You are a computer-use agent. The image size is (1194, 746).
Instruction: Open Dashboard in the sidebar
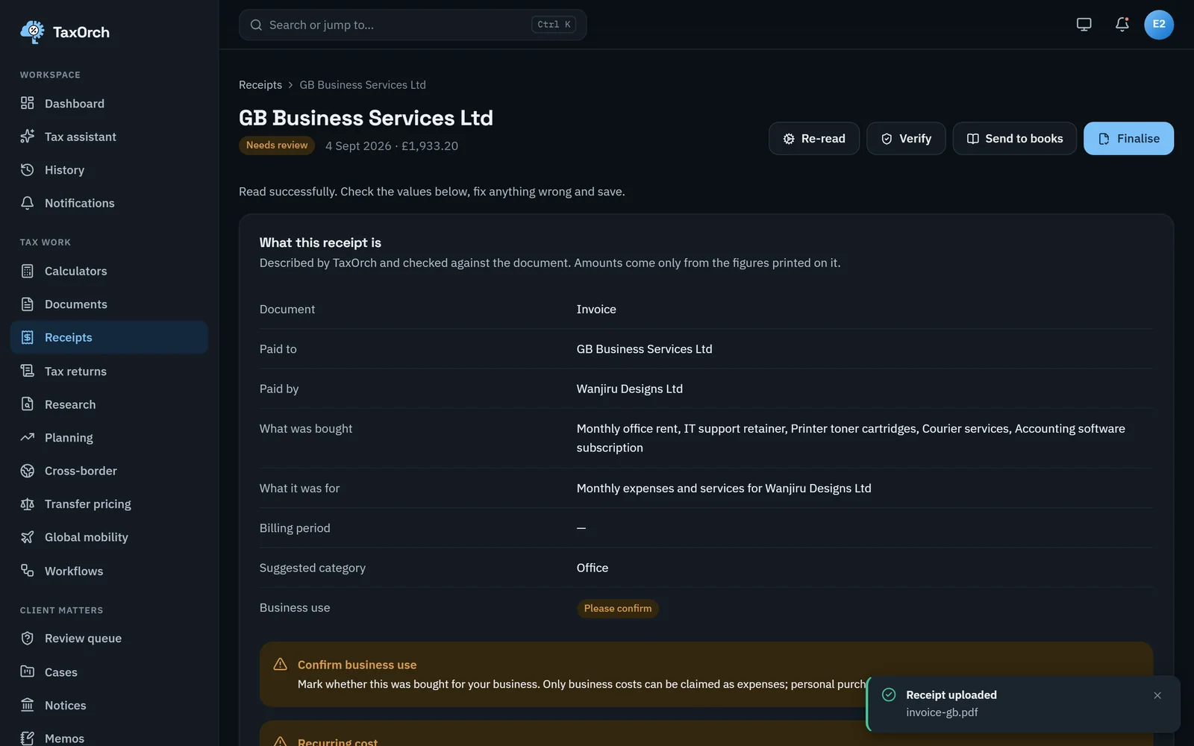pos(109,103)
